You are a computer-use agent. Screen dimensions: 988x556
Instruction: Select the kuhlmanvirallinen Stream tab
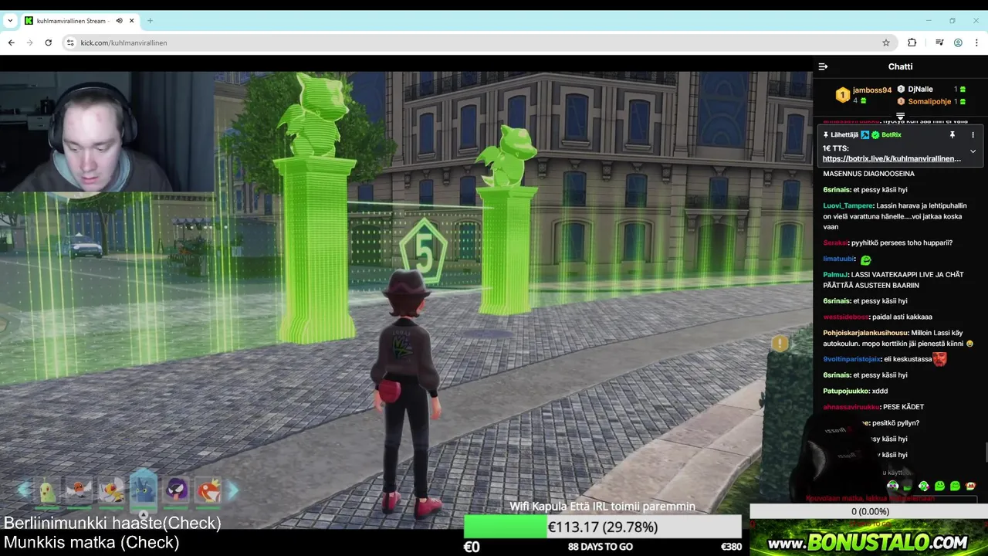click(x=79, y=21)
